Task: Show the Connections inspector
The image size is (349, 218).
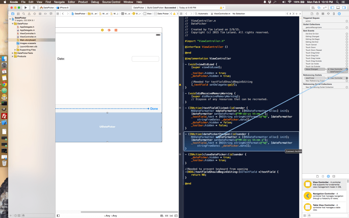Action: [x=339, y=14]
